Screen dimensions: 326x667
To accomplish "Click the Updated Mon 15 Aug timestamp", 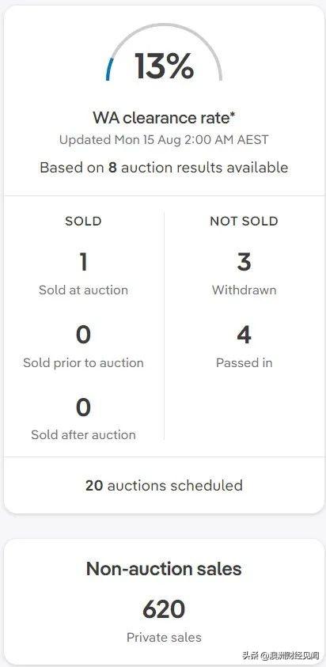I will 164,140.
